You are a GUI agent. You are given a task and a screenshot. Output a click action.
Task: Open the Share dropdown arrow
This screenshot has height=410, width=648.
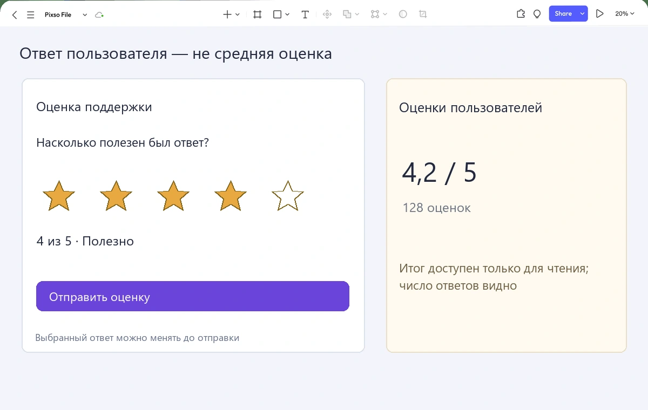pyautogui.click(x=582, y=14)
